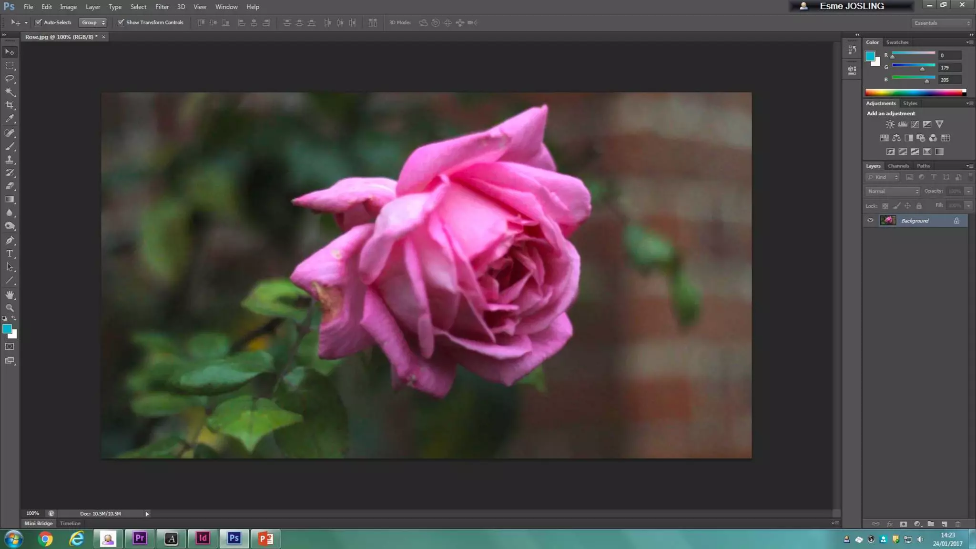Select the Blur tool
This screenshot has width=976, height=549.
10,213
